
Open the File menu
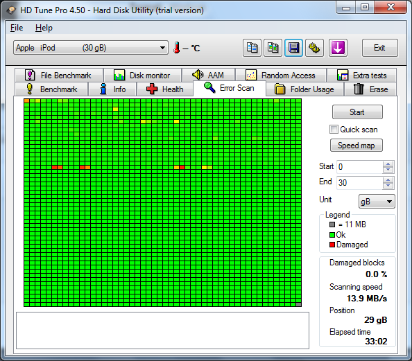[x=17, y=28]
